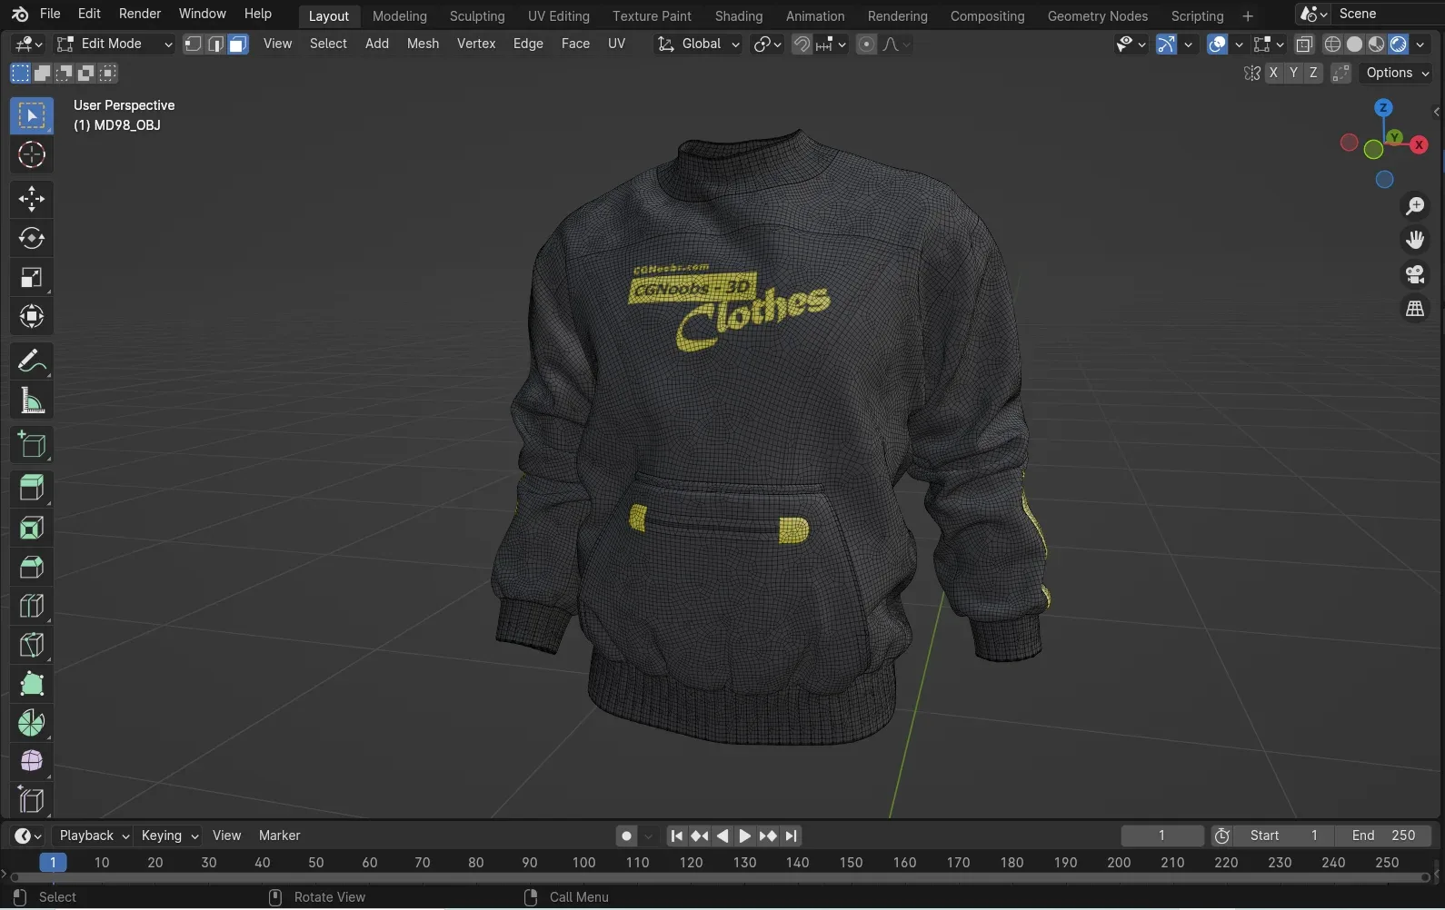The height and width of the screenshot is (910, 1445).
Task: Toggle X axis mesh symmetry
Action: [1273, 73]
